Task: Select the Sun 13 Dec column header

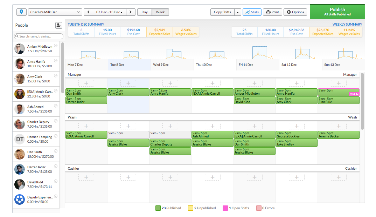Action: [x=332, y=65]
